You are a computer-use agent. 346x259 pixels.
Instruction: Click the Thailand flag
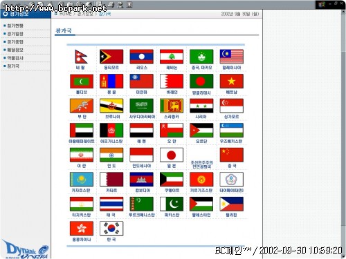click(x=111, y=204)
